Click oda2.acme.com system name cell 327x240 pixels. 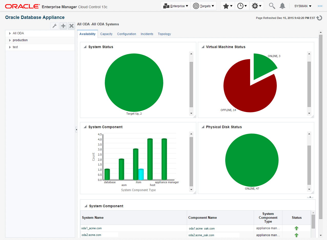click(x=91, y=235)
